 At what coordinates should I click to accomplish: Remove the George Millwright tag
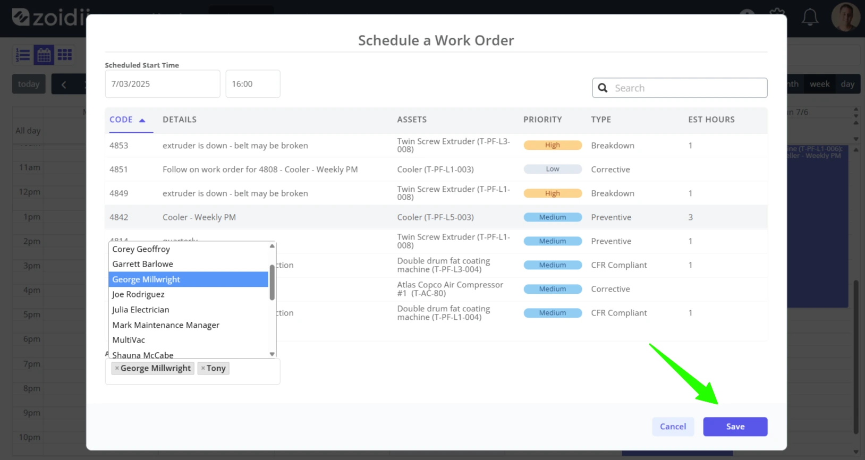(117, 368)
